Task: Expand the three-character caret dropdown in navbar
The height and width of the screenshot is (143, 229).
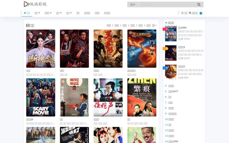Action: click(48, 13)
